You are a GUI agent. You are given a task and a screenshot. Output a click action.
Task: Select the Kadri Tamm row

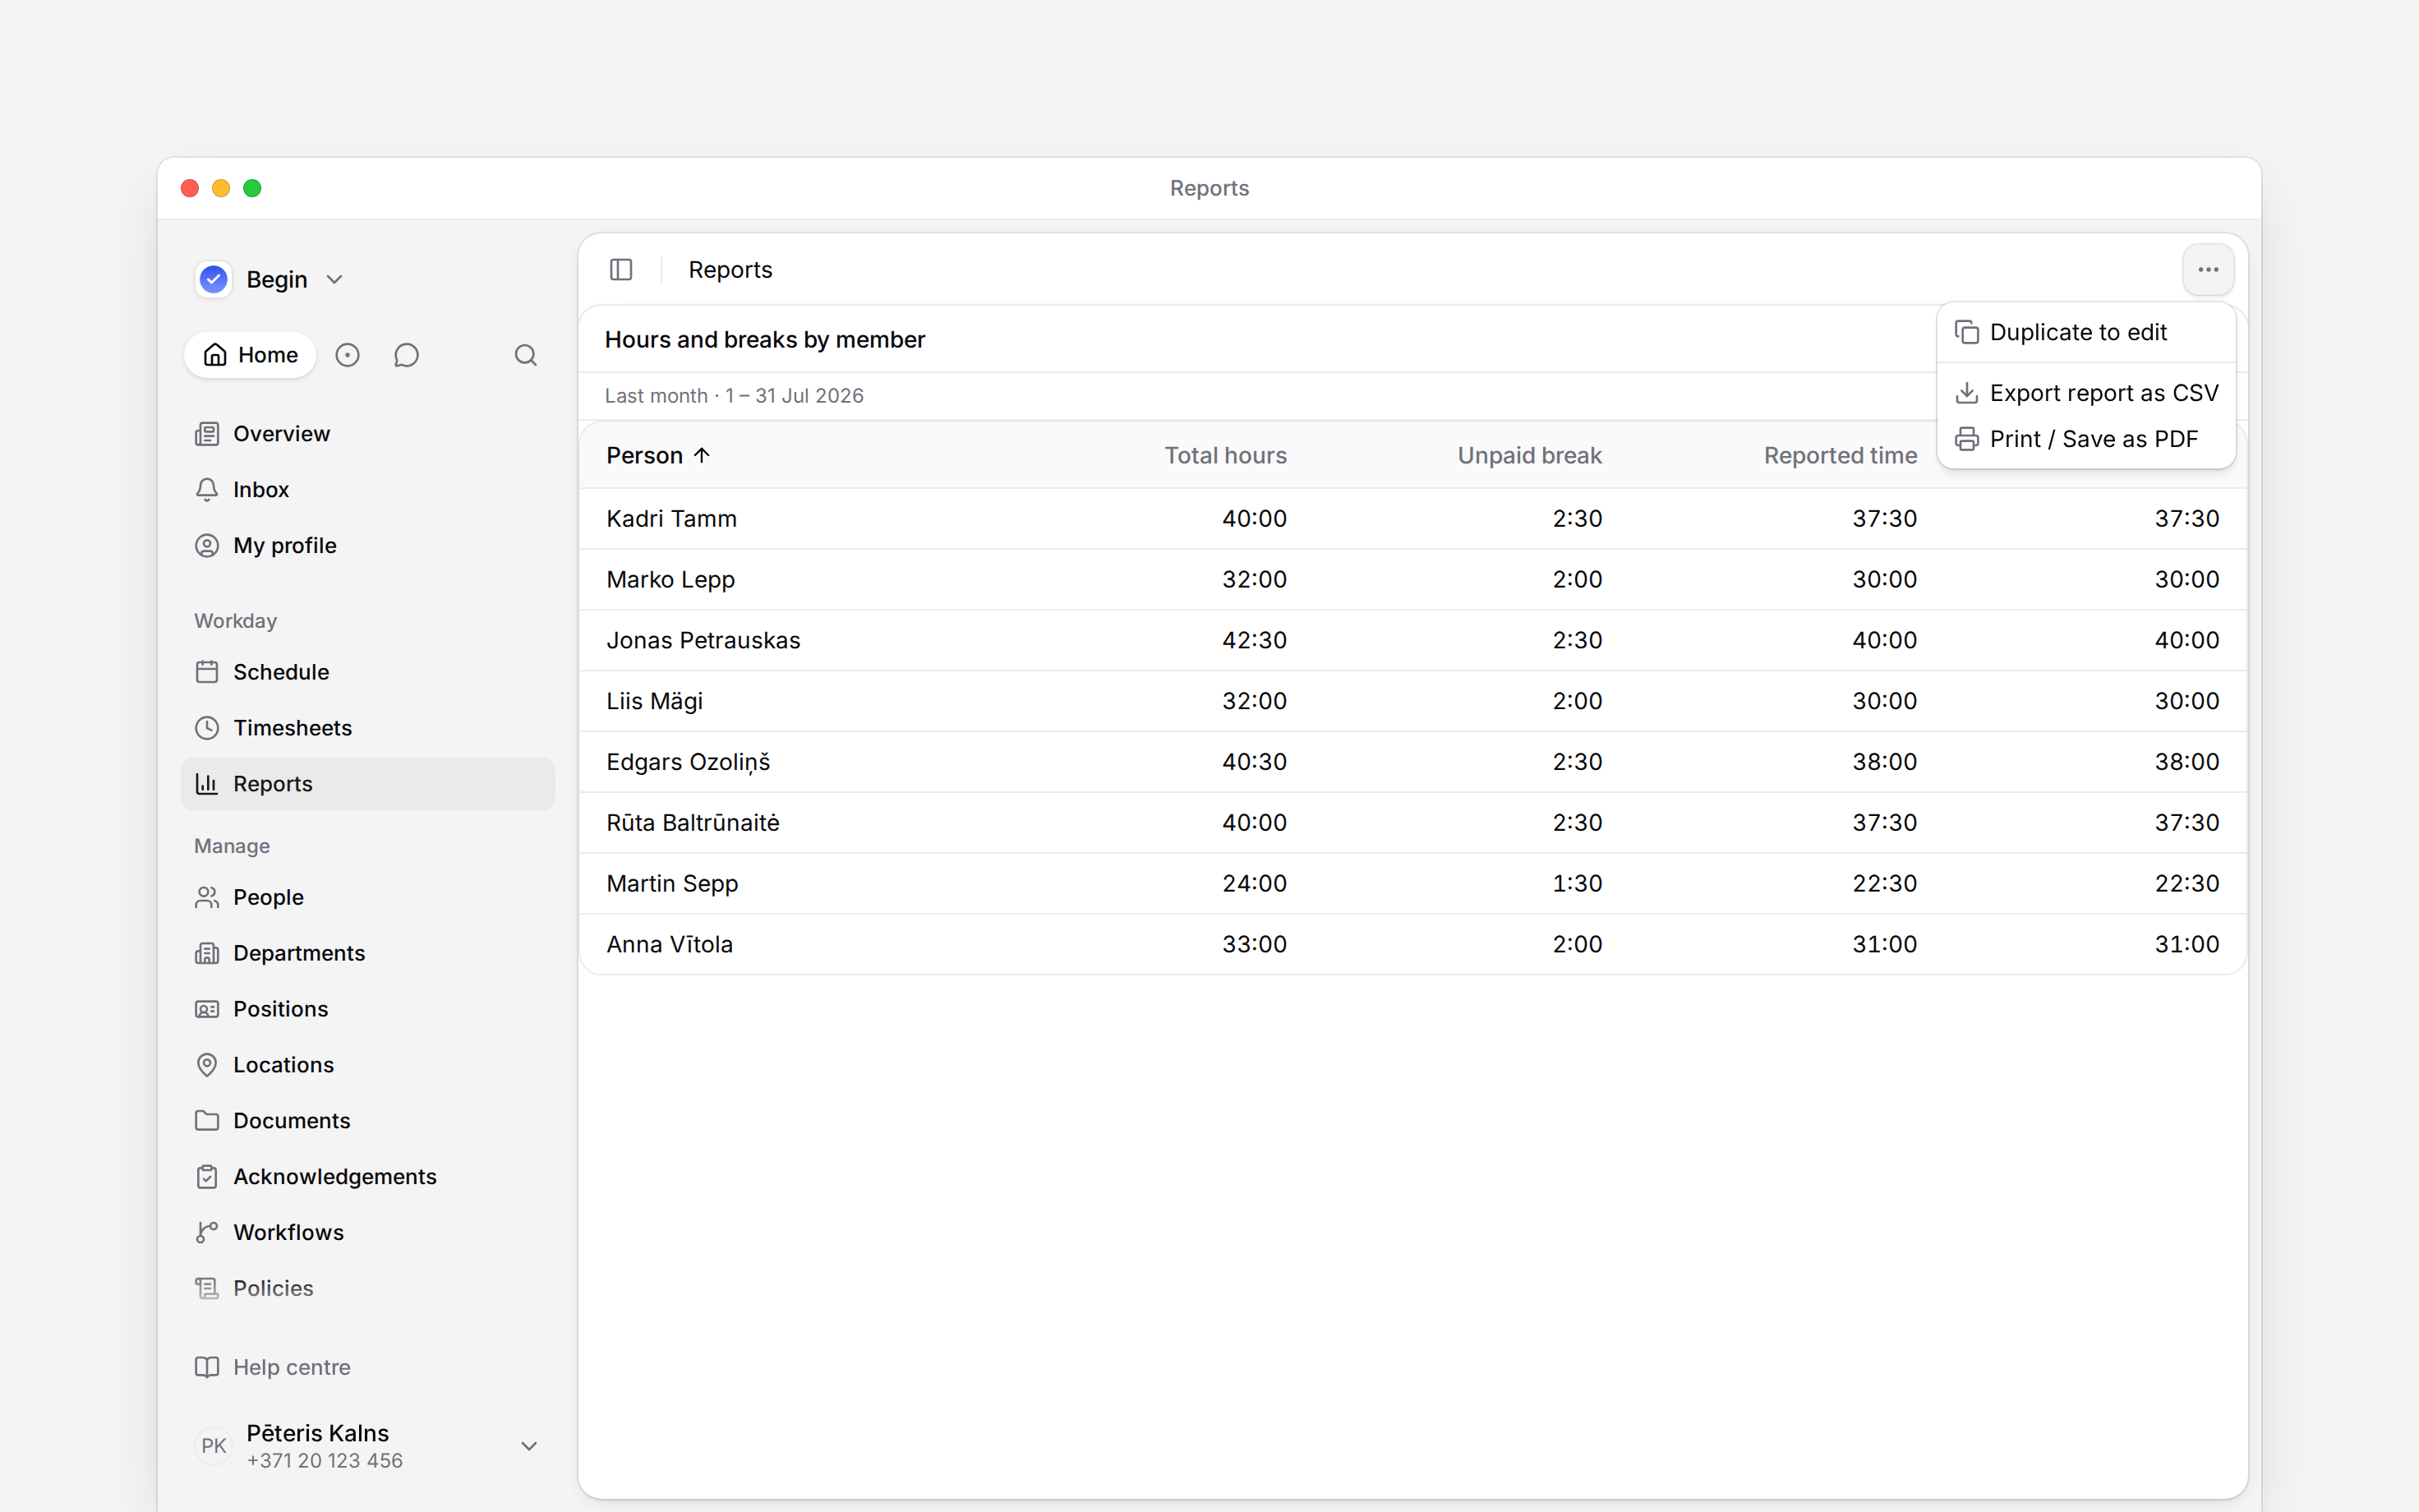click(1412, 519)
